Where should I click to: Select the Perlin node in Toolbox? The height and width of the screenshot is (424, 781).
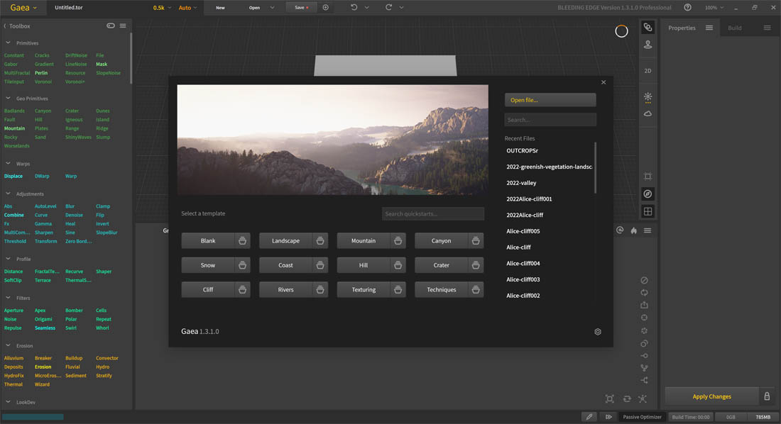pos(41,72)
